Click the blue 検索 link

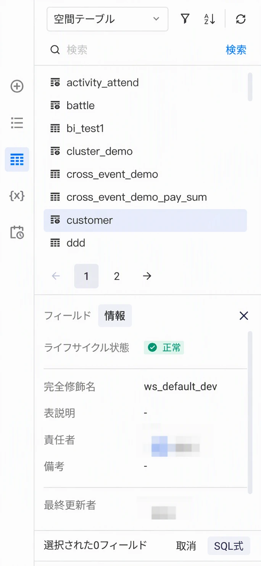tap(236, 50)
